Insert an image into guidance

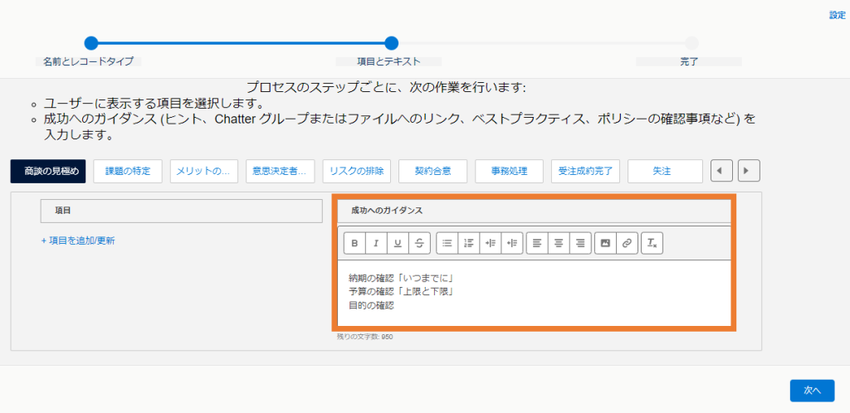click(605, 243)
